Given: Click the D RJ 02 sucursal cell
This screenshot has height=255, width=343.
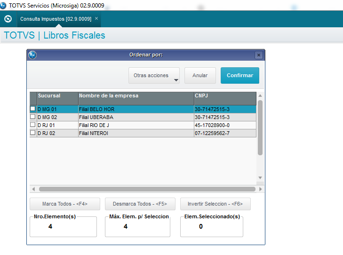Looking at the screenshot, I should (x=58, y=133).
